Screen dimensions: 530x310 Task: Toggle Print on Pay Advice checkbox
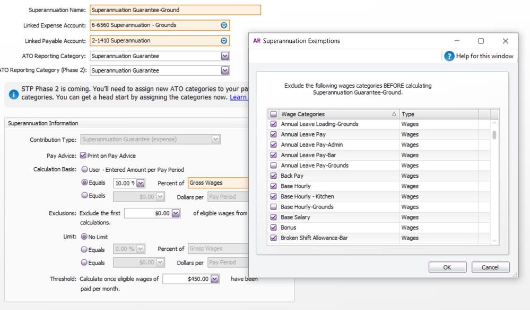coord(83,156)
